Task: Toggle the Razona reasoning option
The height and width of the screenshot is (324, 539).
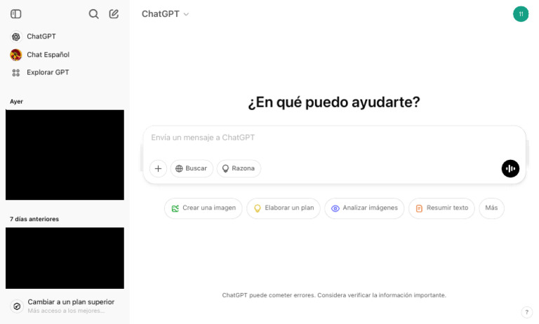Action: click(x=239, y=169)
